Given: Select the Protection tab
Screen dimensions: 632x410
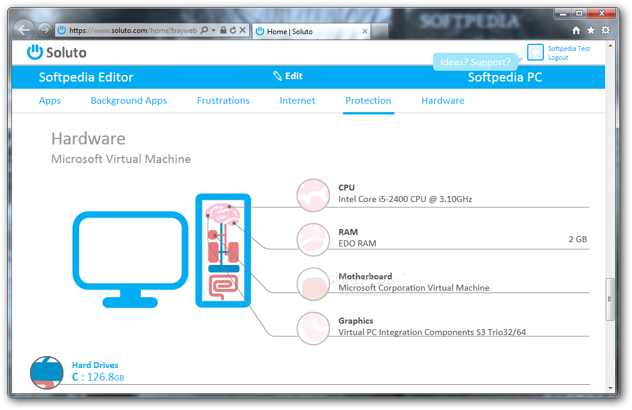Looking at the screenshot, I should click(x=368, y=100).
